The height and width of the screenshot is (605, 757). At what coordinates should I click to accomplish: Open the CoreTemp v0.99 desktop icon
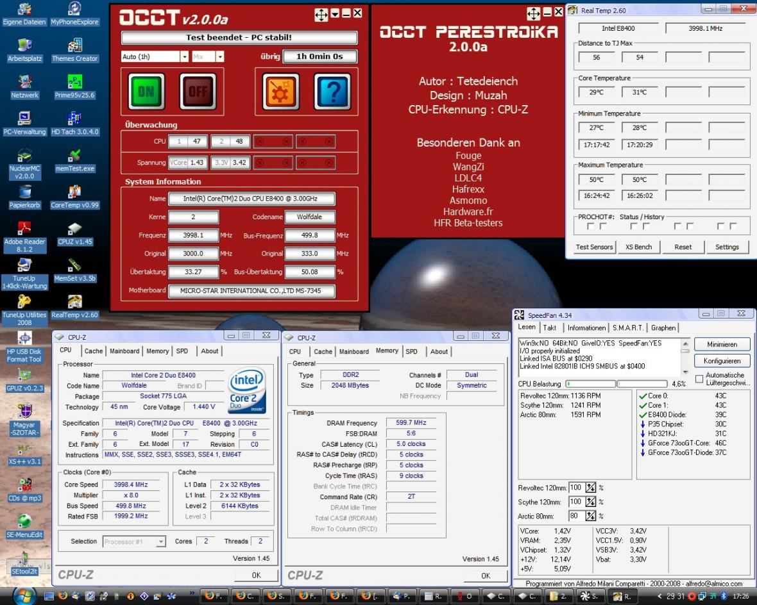[74, 196]
